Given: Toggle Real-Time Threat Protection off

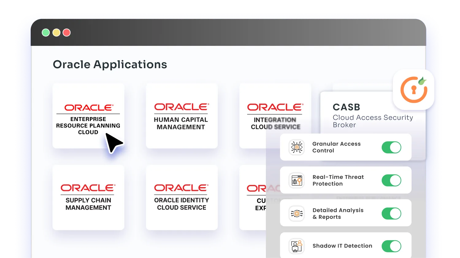Looking at the screenshot, I should click(x=391, y=180).
